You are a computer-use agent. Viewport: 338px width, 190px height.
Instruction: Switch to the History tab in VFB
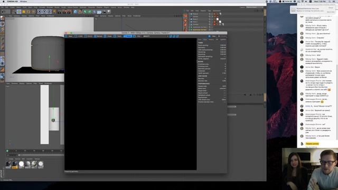click(211, 40)
